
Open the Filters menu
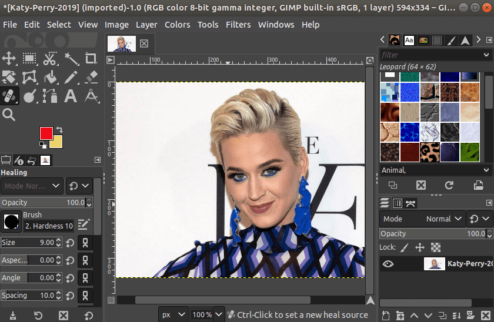tap(238, 25)
